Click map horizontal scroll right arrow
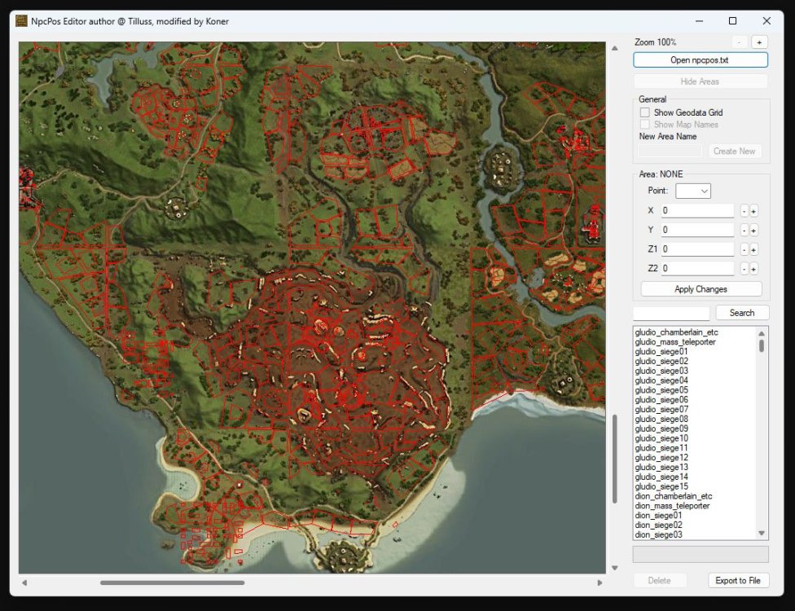 tap(600, 582)
